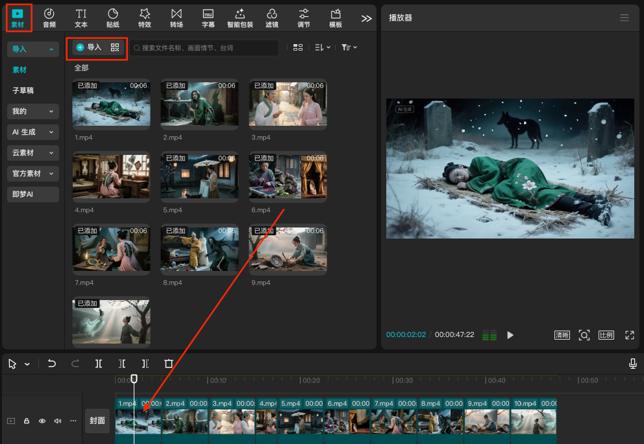
Task: Switch to the 音频 (Audio) tab
Action: click(49, 18)
